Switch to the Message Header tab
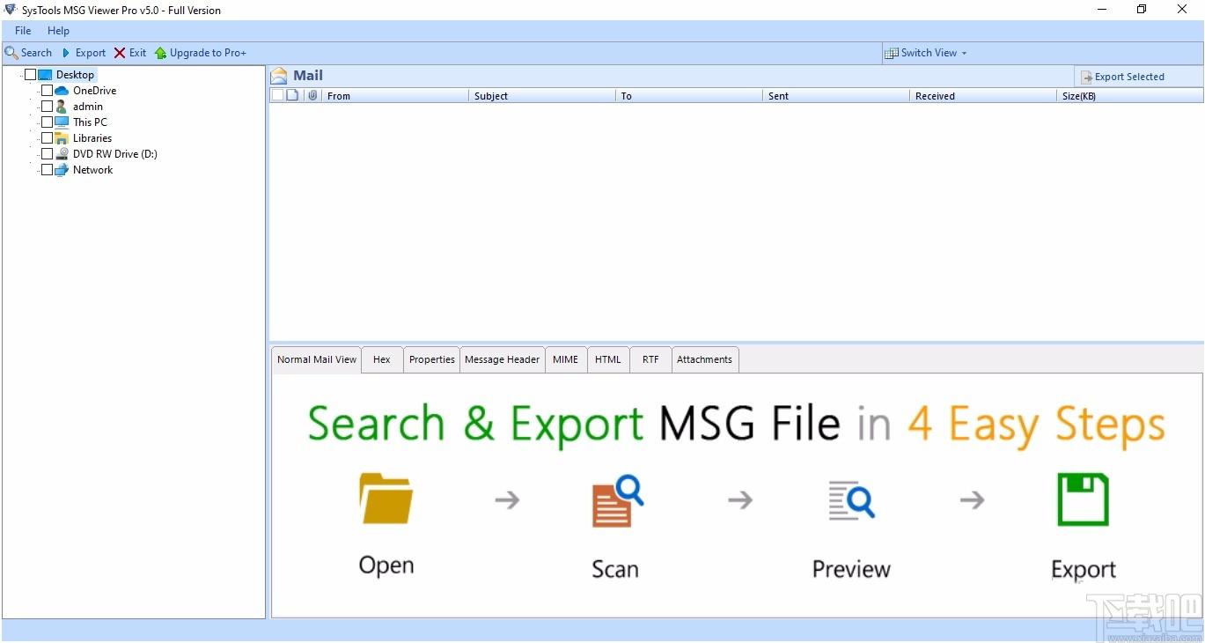This screenshot has width=1205, height=643. click(x=502, y=359)
